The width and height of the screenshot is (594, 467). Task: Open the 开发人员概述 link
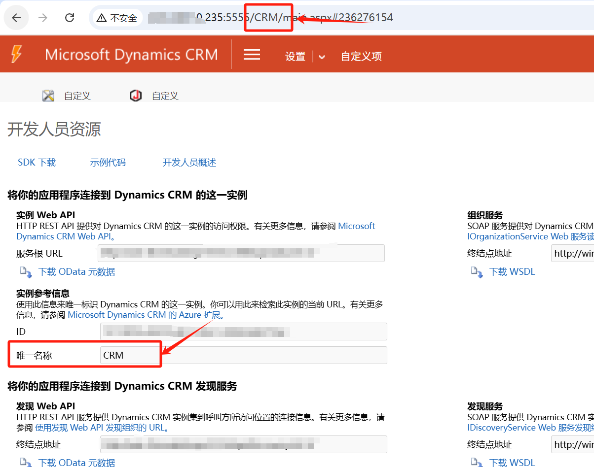point(189,162)
